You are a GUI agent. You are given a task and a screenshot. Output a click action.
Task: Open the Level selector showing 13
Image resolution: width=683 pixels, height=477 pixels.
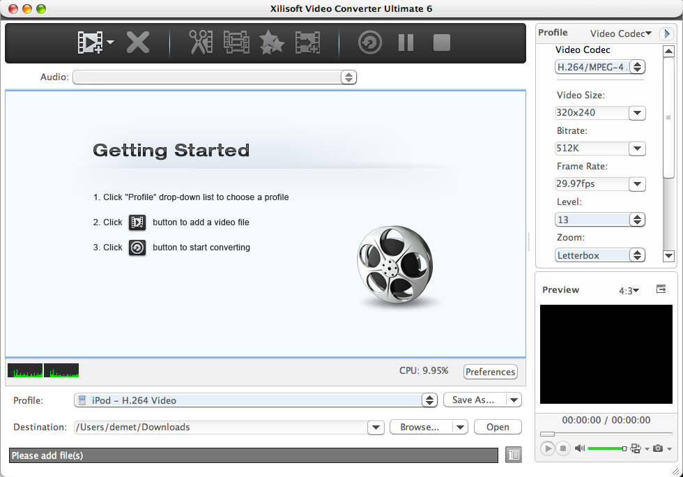[x=600, y=220]
